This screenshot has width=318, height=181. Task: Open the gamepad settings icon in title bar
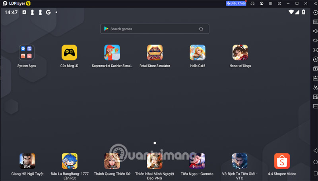(252, 3)
